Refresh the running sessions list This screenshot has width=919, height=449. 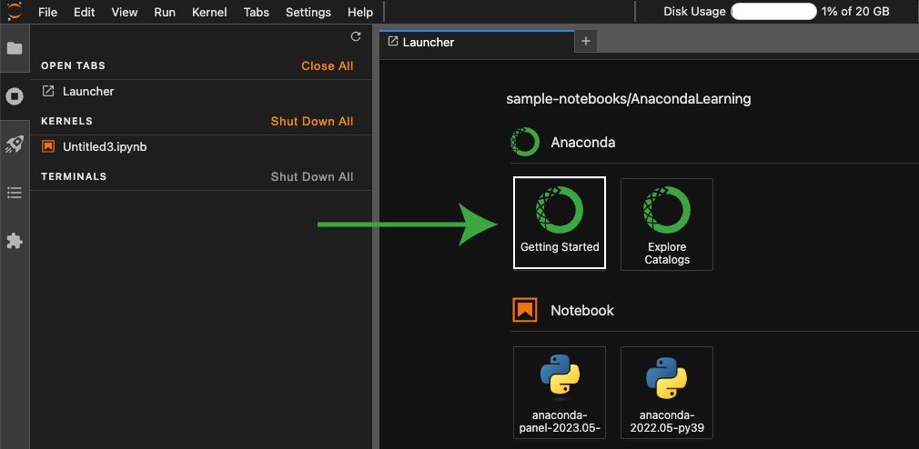tap(355, 36)
